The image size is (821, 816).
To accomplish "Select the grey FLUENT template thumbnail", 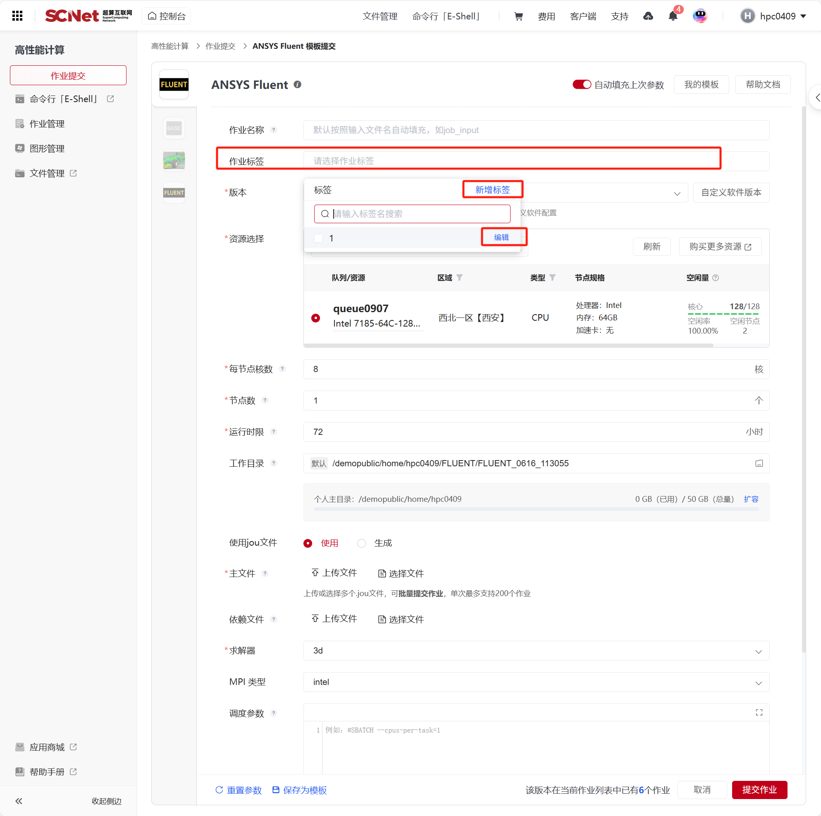I will [x=174, y=193].
